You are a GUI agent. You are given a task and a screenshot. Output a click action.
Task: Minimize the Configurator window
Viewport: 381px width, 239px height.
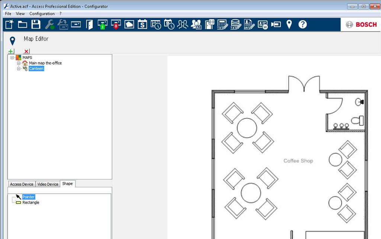click(352, 7)
